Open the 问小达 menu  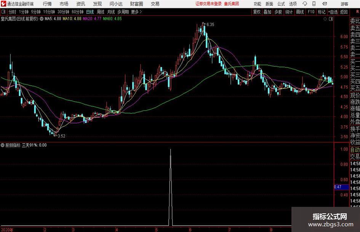(x=116, y=4)
